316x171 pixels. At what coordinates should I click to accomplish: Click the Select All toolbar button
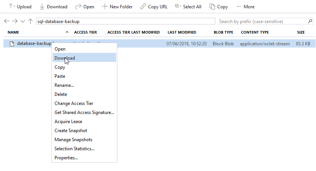pyautogui.click(x=188, y=7)
